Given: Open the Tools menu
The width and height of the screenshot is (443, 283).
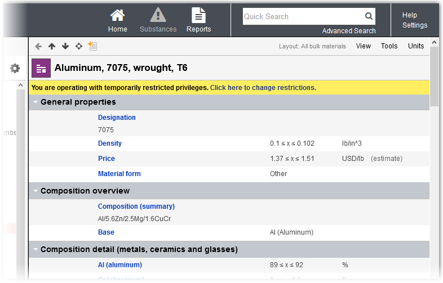Looking at the screenshot, I should tap(389, 46).
